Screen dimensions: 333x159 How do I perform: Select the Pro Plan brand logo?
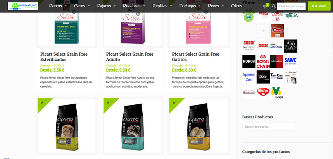click(290, 46)
